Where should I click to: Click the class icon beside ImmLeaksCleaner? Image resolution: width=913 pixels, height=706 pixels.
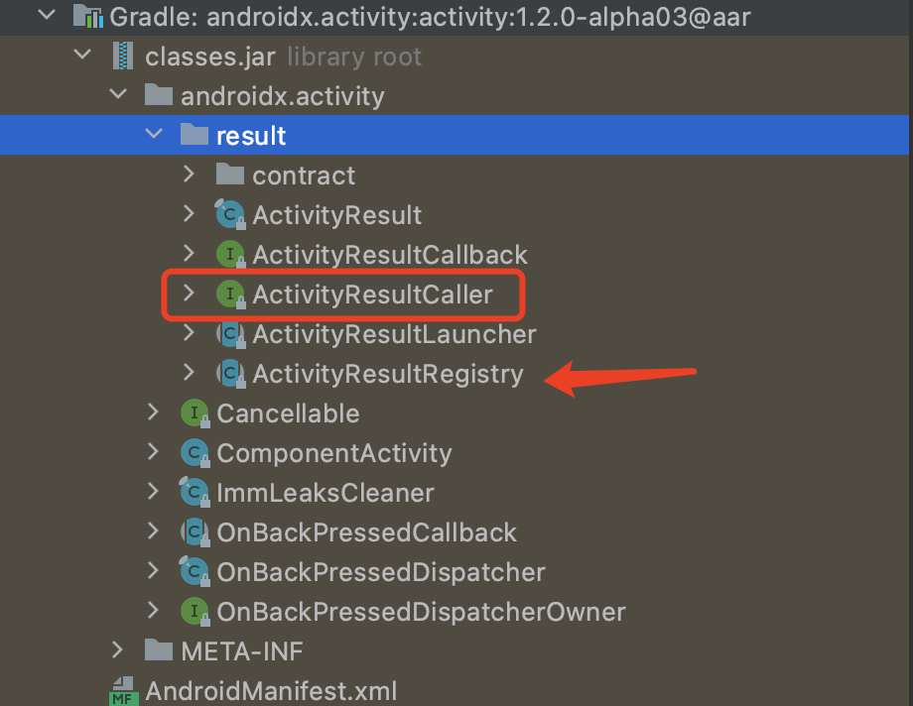coord(193,493)
